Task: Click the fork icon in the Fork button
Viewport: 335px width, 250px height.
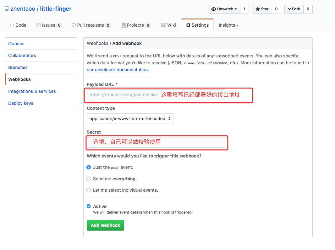Action: 289,9
